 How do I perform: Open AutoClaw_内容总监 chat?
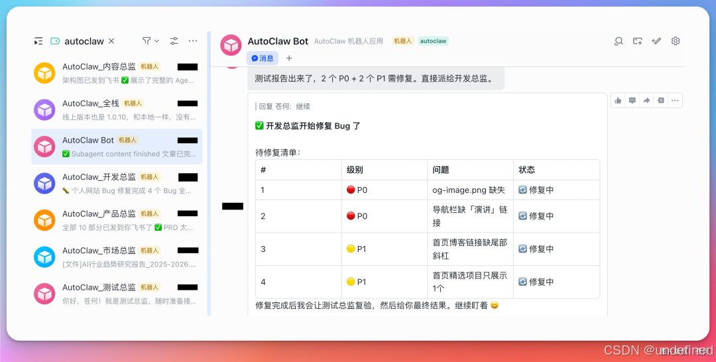click(117, 73)
